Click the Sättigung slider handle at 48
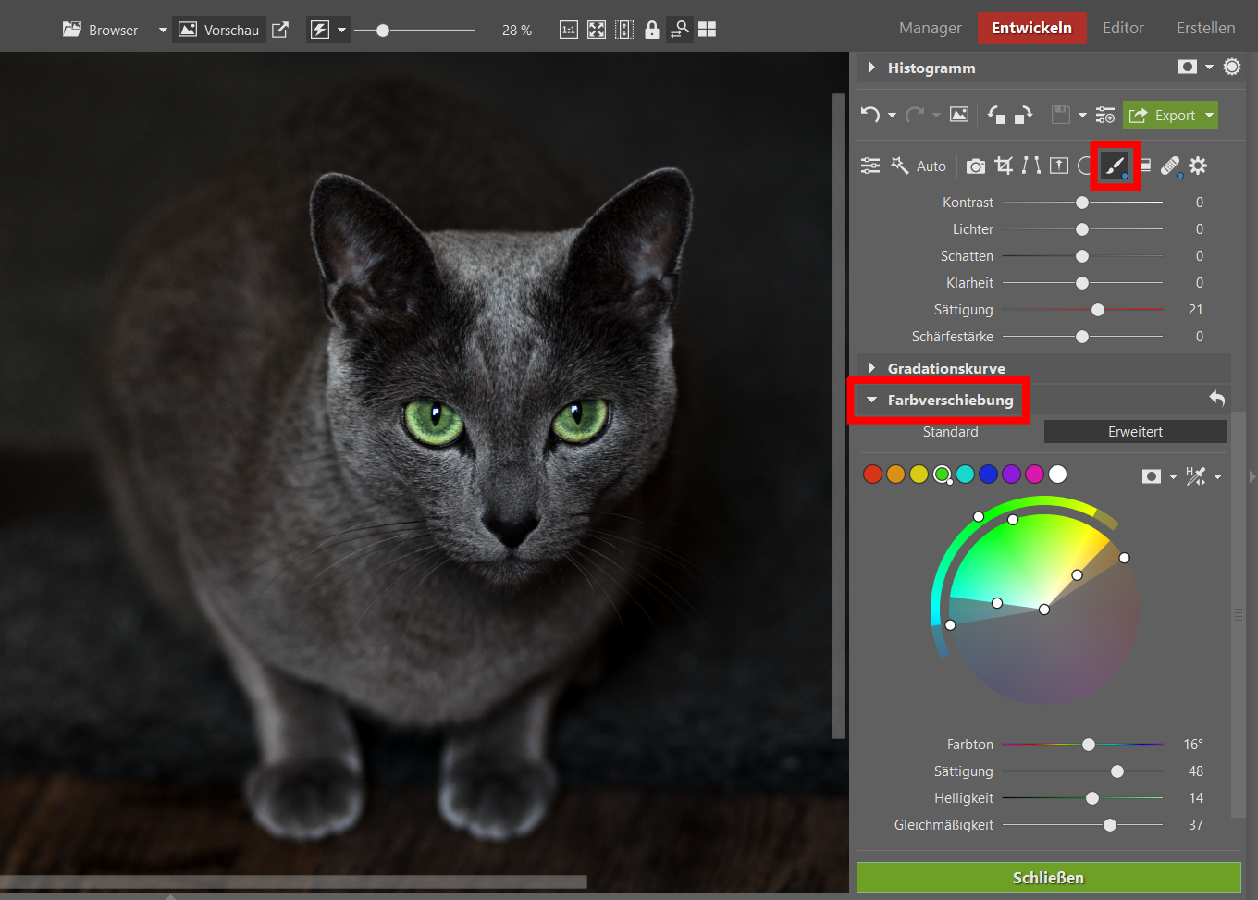This screenshot has height=900, width=1258. coord(1117,771)
